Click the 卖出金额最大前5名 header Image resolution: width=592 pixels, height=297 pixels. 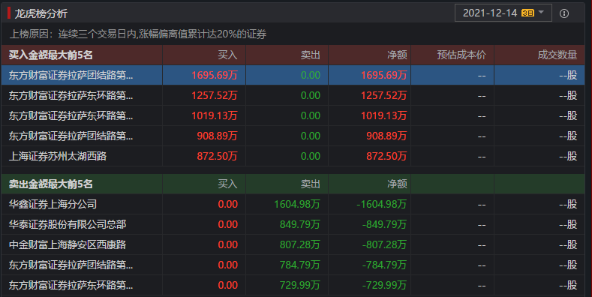50,184
